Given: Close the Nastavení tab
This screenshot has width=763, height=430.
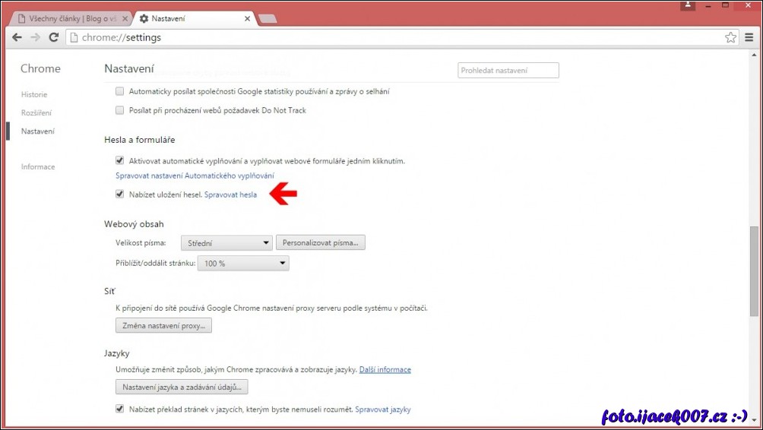Looking at the screenshot, I should click(x=246, y=18).
